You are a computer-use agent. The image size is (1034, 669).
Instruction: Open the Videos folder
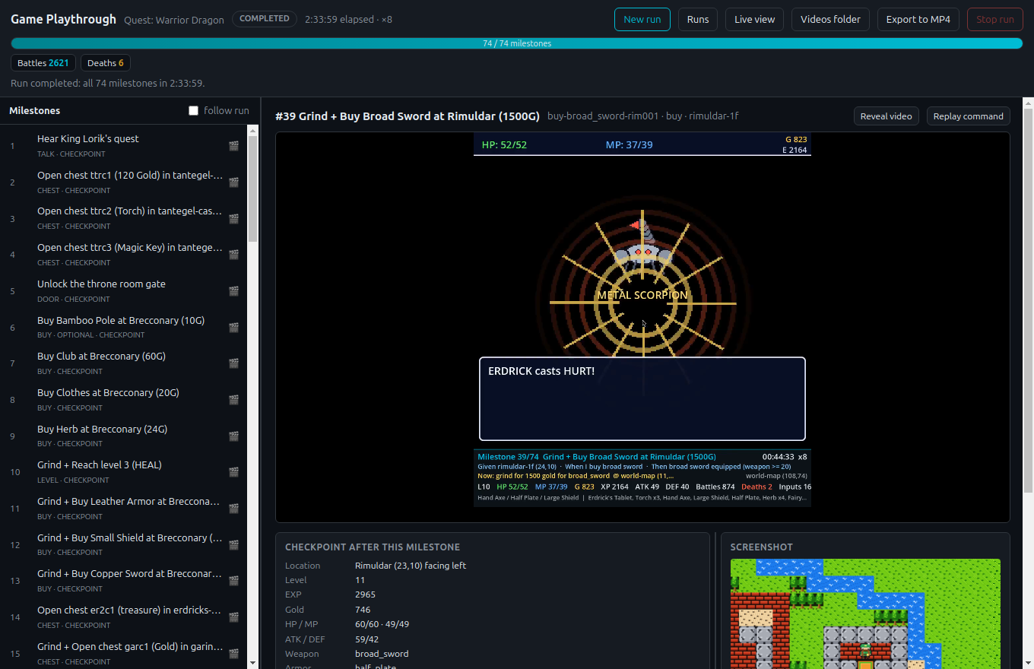(831, 19)
